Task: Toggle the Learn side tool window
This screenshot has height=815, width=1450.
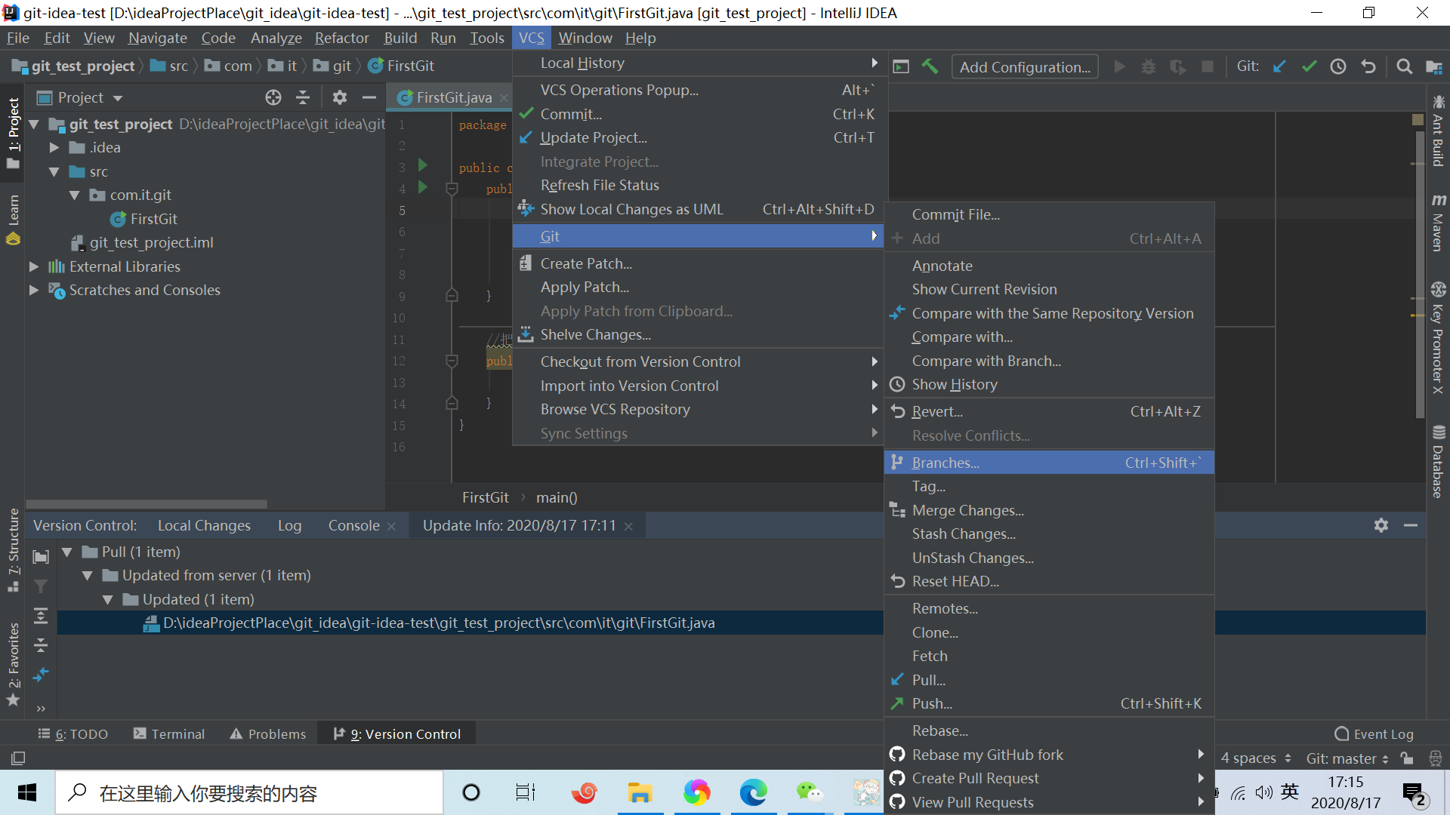Action: [14, 220]
